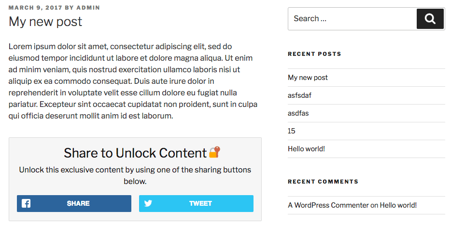Click the Twitter bird icon

pyautogui.click(x=148, y=203)
